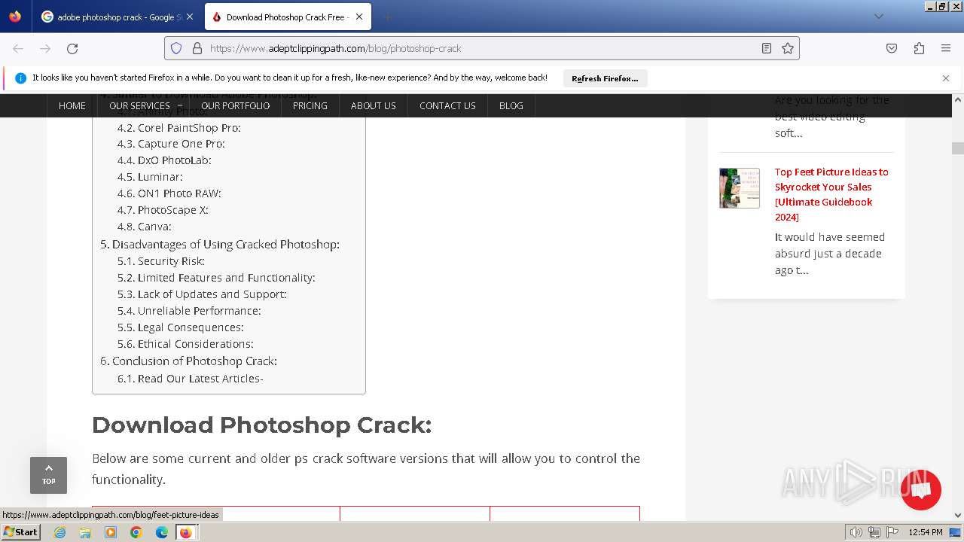Open ABOUT US menu item
The width and height of the screenshot is (964, 542).
click(374, 106)
